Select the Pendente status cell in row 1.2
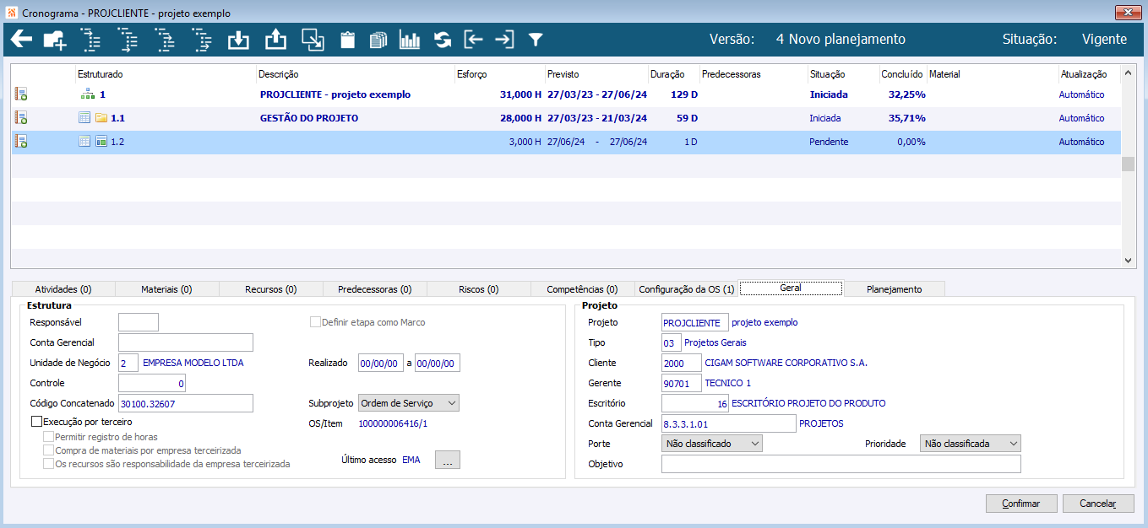Image resolution: width=1148 pixels, height=528 pixels. [x=829, y=142]
